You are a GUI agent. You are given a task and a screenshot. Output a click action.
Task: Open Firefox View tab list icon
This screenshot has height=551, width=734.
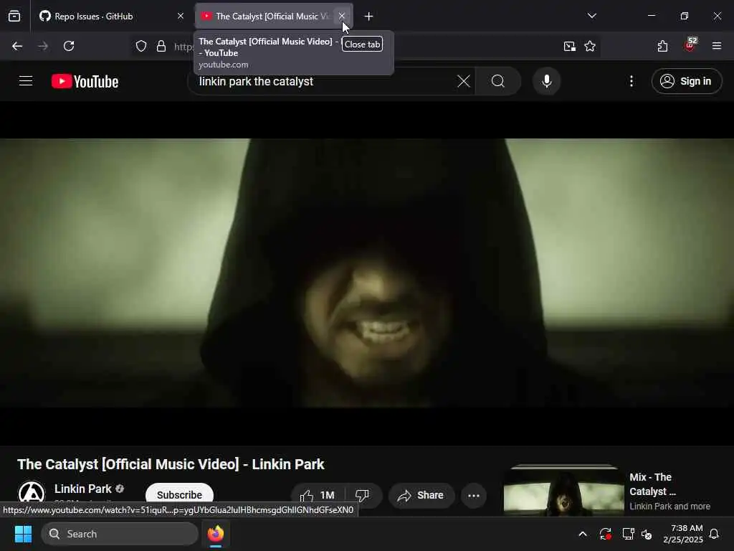pos(14,16)
